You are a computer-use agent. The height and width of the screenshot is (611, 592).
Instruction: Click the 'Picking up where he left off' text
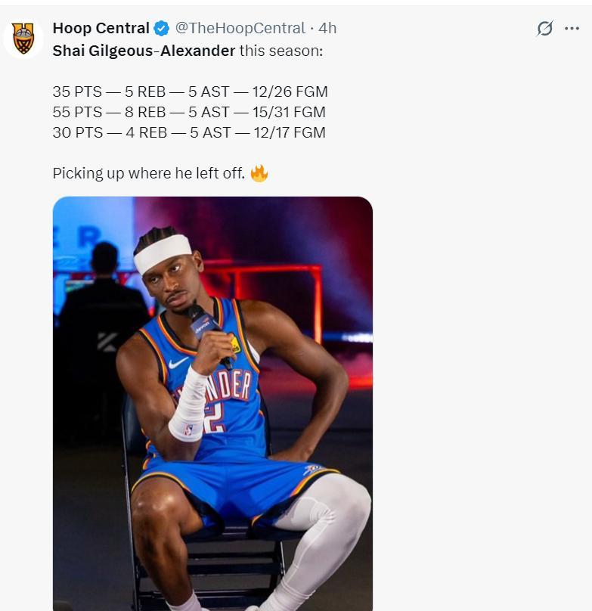tap(149, 173)
